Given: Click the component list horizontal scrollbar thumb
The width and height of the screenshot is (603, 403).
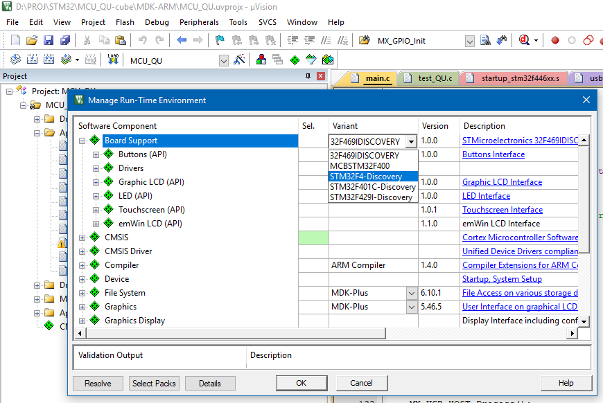Looking at the screenshot, I should [236, 334].
